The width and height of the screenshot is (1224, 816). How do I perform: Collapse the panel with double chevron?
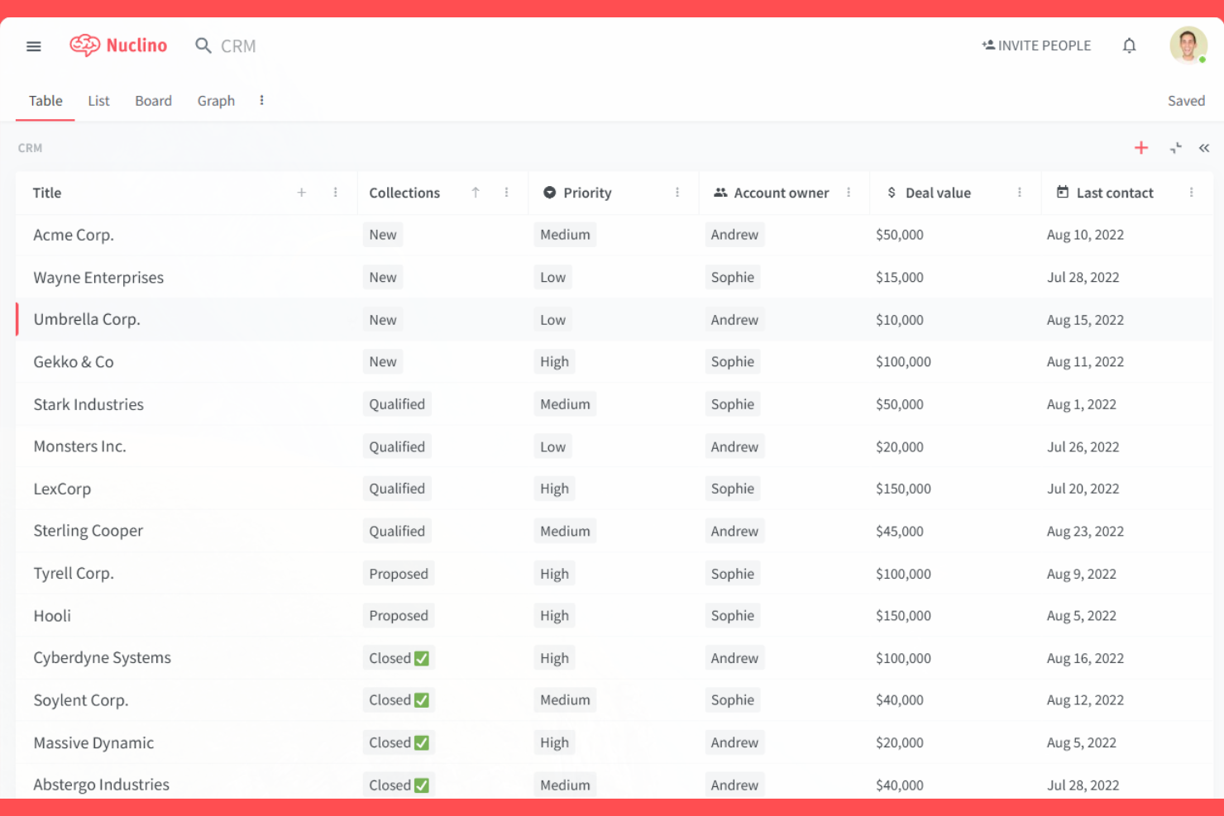tap(1204, 148)
